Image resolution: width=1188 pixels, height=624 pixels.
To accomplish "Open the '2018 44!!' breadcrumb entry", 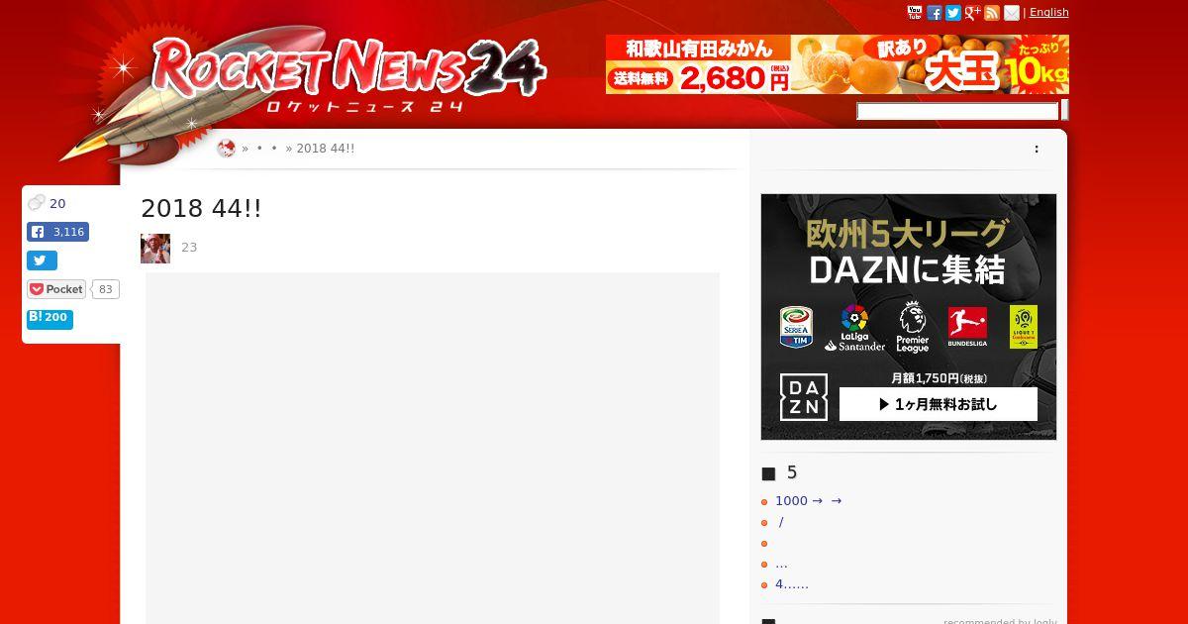I will click(326, 149).
